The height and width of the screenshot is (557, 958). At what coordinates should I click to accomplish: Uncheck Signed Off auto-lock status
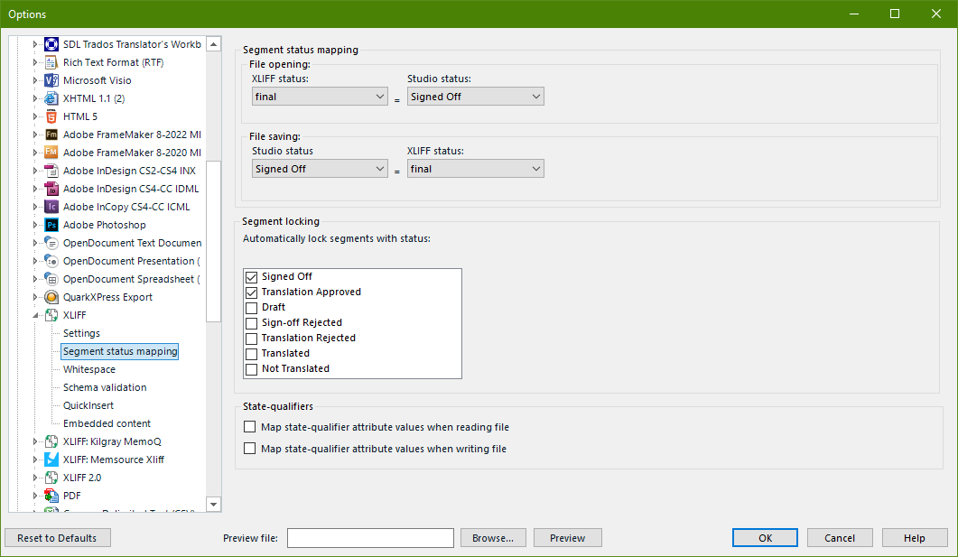click(251, 277)
